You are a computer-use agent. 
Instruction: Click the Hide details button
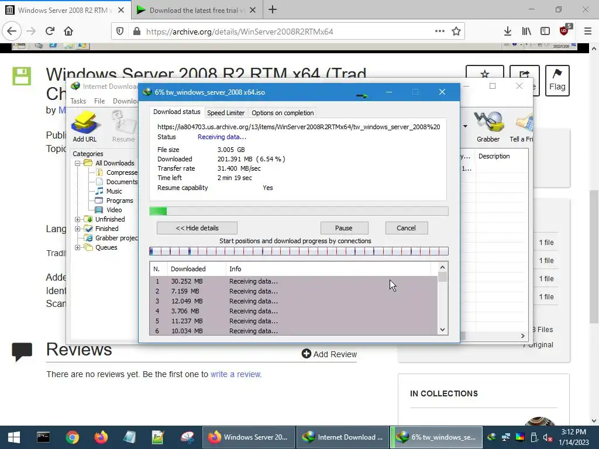pos(197,228)
